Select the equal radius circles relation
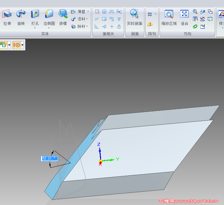The width and height of the screenshot is (224, 205). click(112, 19)
